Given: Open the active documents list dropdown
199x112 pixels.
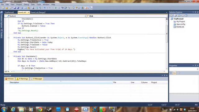Looking at the screenshot, I should click(167, 12).
